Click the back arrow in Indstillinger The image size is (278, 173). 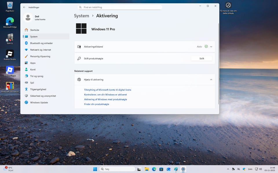(x=24, y=7)
